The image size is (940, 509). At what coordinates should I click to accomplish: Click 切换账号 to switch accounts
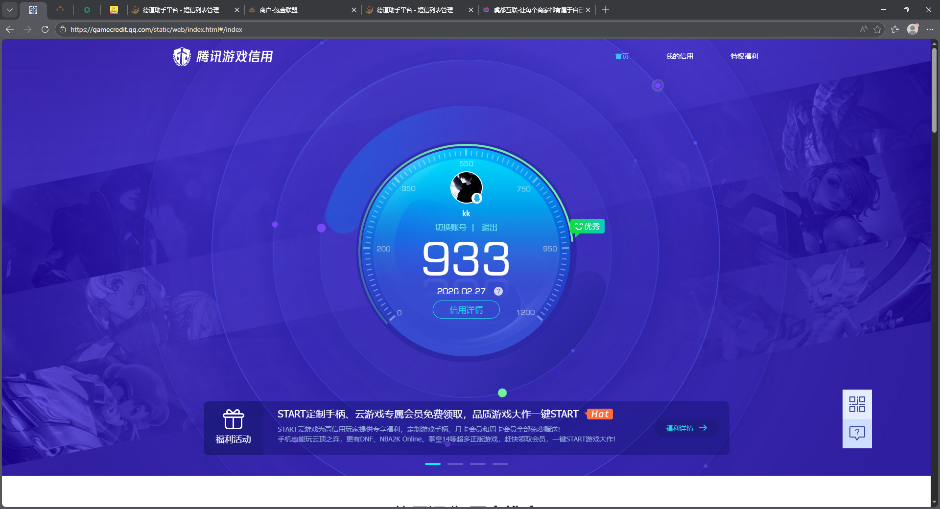point(451,227)
